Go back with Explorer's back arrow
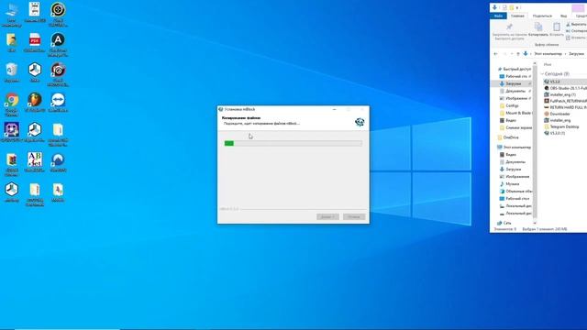 click(495, 54)
